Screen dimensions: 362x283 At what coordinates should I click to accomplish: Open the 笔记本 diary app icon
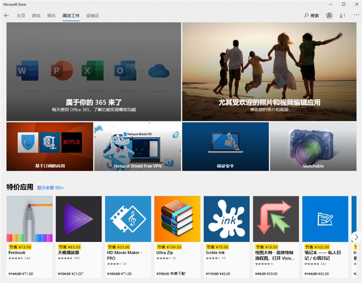click(x=325, y=219)
